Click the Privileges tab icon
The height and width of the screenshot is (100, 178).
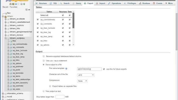coord(125,3)
